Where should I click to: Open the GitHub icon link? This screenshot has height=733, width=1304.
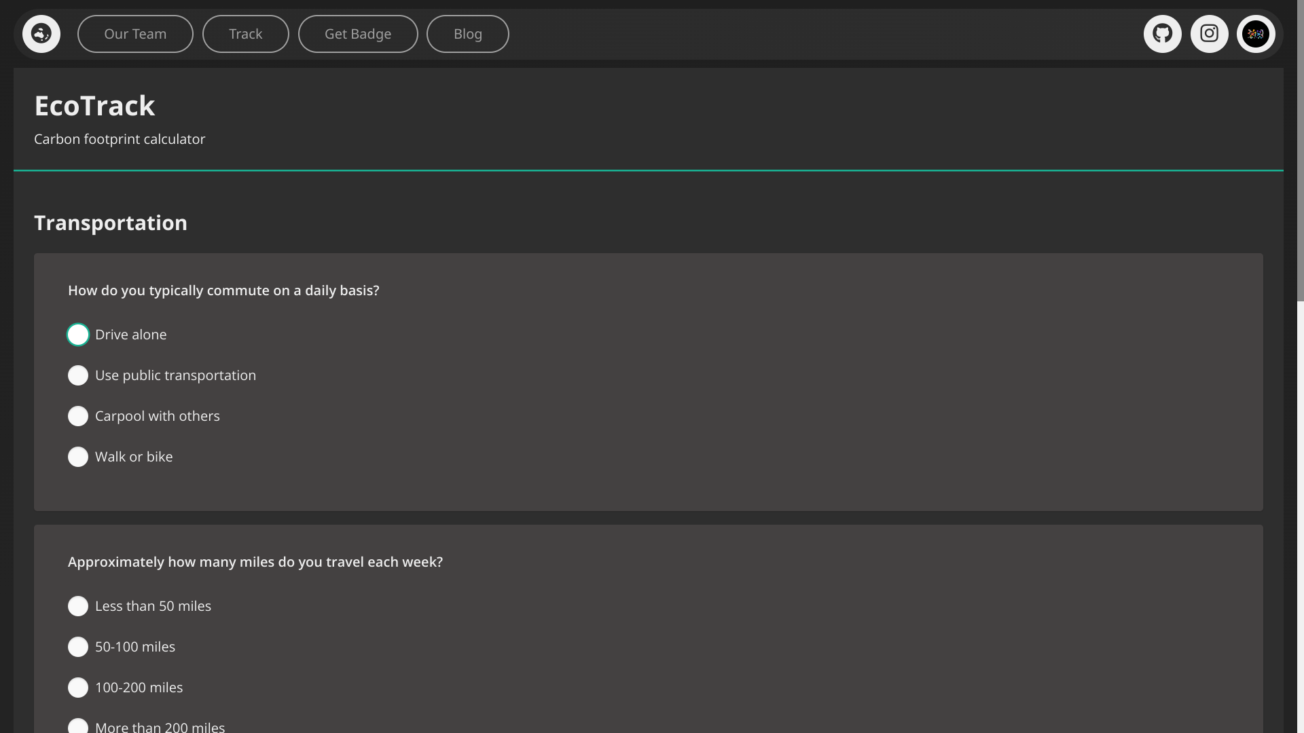point(1162,34)
